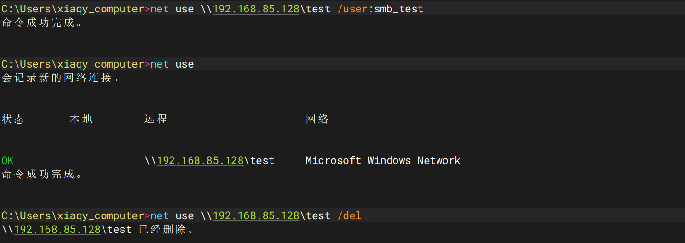Viewport: 685px width, 243px height.
Task: Click the IP address link in the first net use command
Action: (256, 9)
